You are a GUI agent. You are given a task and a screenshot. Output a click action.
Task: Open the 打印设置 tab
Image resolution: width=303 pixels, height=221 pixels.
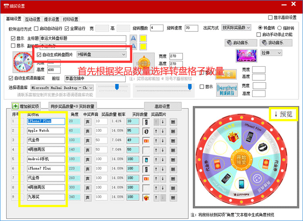pyautogui.click(x=71, y=19)
